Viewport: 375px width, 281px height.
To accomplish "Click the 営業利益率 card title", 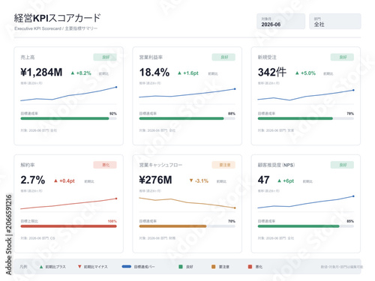I will point(151,57).
